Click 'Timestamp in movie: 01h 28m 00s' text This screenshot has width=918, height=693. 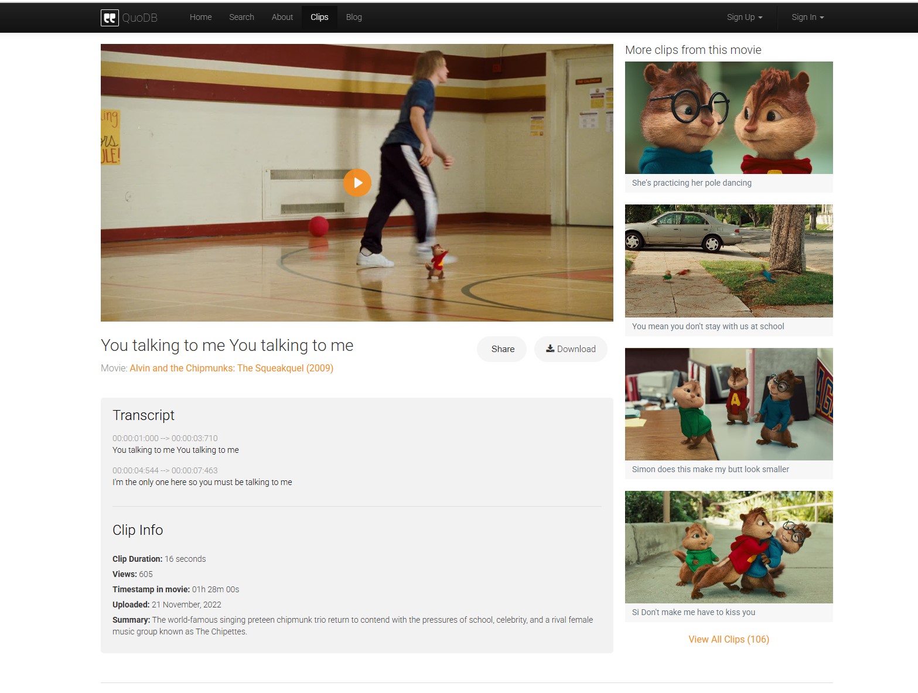click(176, 589)
